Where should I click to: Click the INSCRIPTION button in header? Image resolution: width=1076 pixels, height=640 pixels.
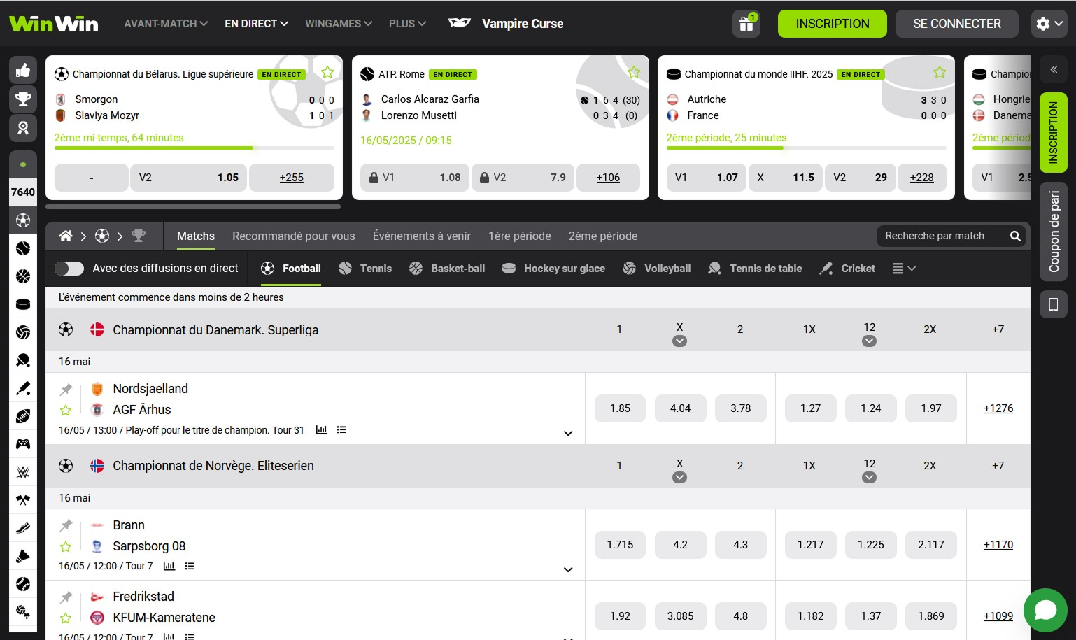[x=833, y=24]
